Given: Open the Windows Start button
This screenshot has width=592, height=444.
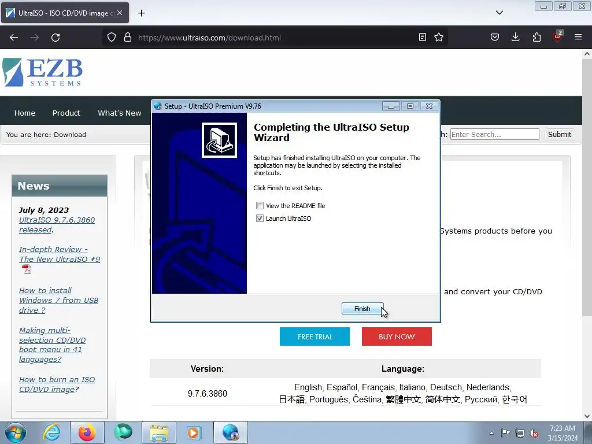Looking at the screenshot, I should click(15, 432).
